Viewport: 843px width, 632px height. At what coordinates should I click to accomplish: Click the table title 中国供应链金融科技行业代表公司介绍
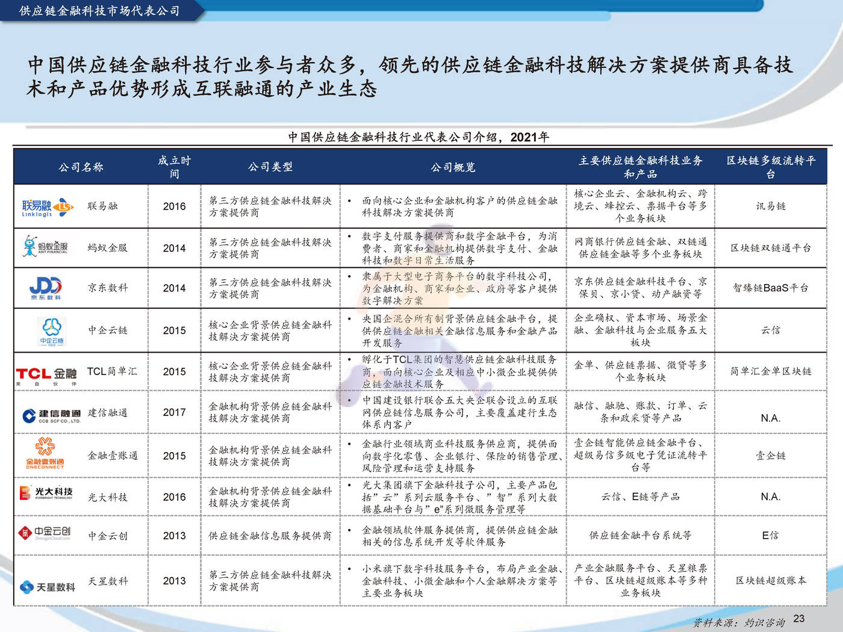click(x=418, y=137)
